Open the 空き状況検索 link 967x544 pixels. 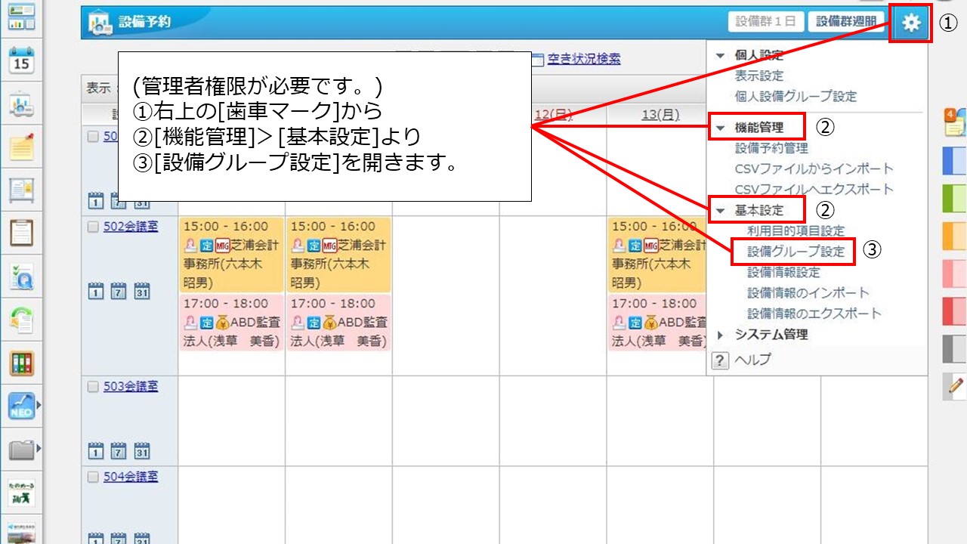point(584,59)
